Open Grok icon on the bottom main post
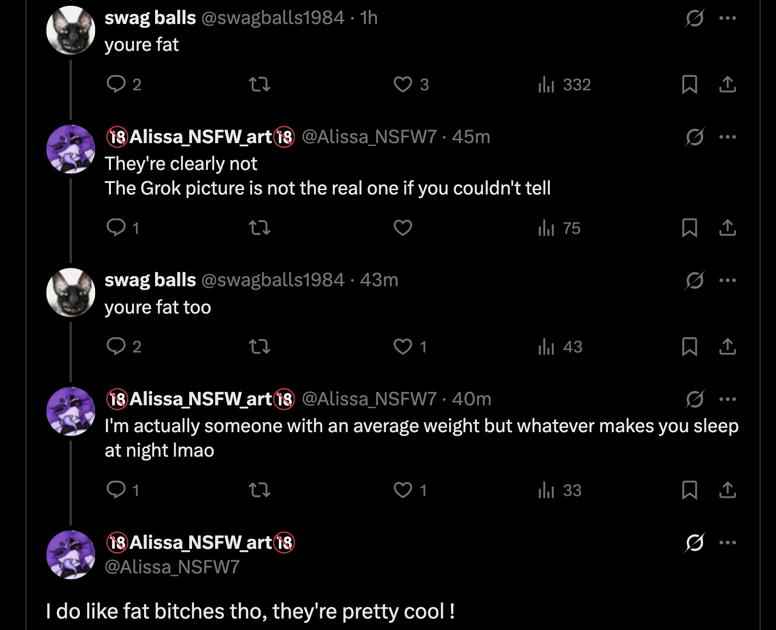The width and height of the screenshot is (776, 630). point(694,543)
